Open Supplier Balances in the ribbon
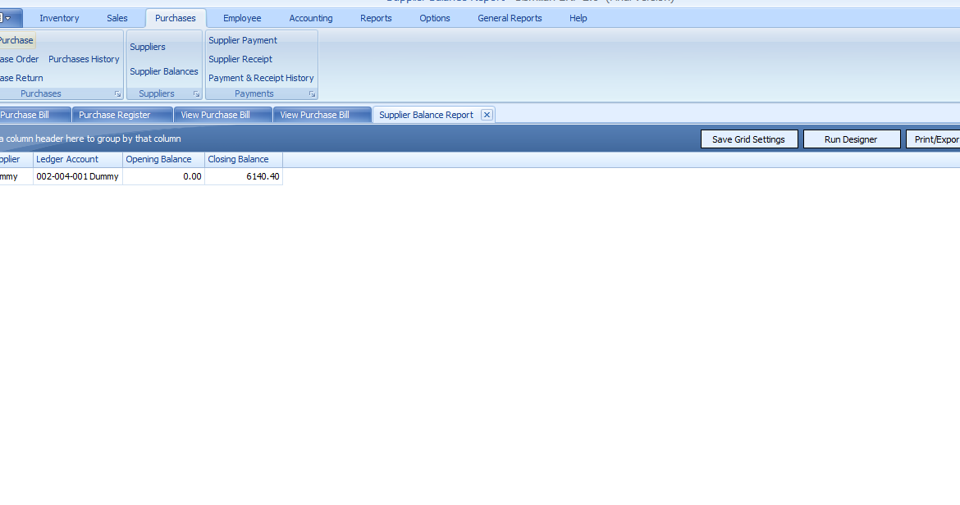The image size is (960, 505). click(164, 71)
